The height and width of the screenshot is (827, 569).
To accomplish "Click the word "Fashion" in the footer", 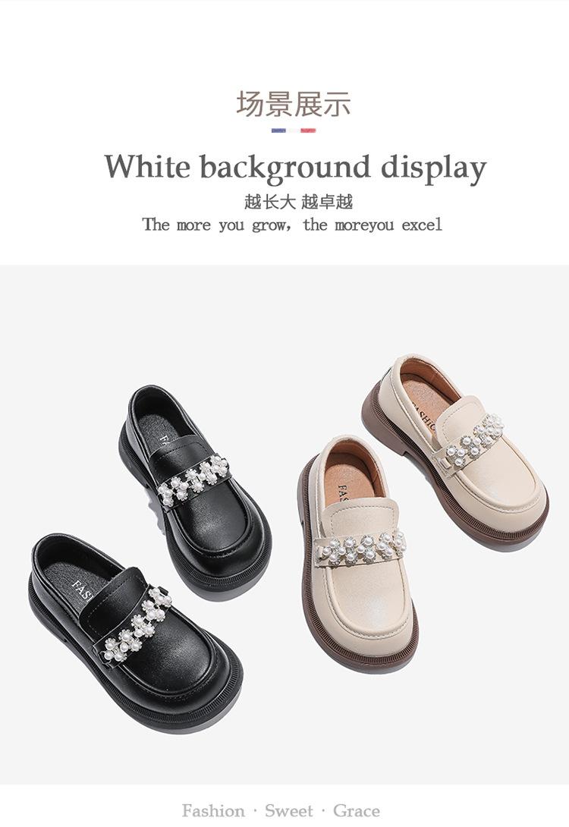I will [x=213, y=810].
